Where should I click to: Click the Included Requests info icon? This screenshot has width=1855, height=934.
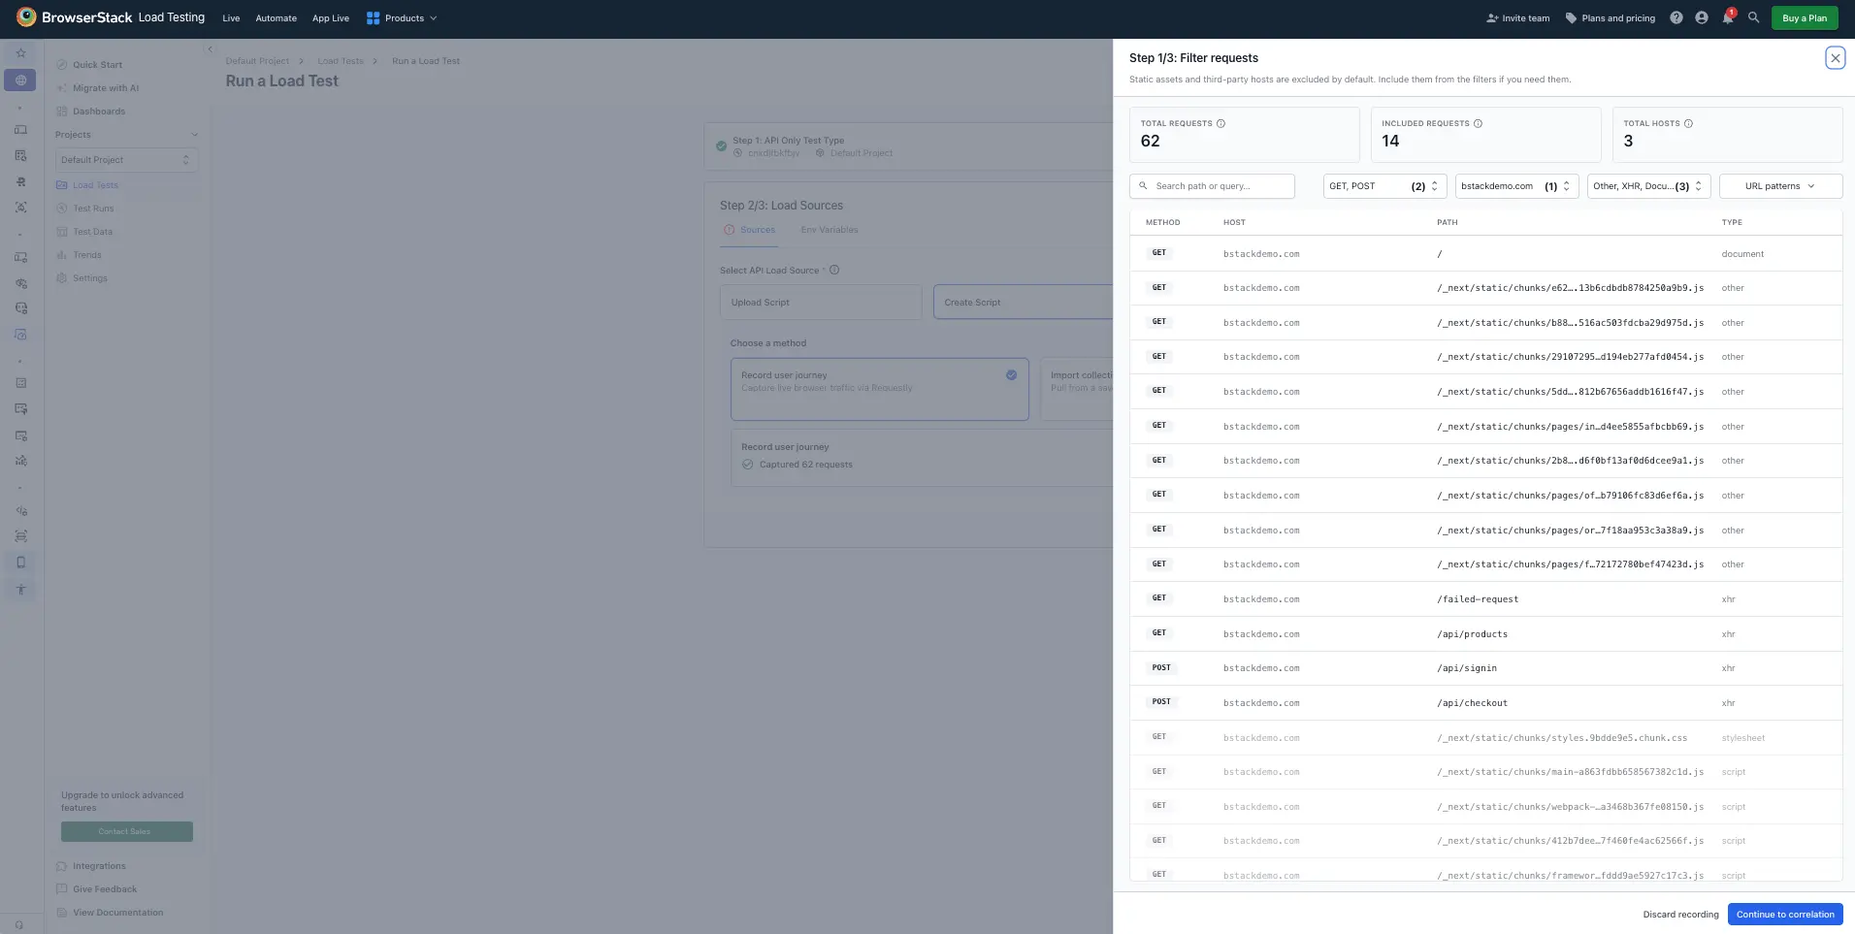1478,123
